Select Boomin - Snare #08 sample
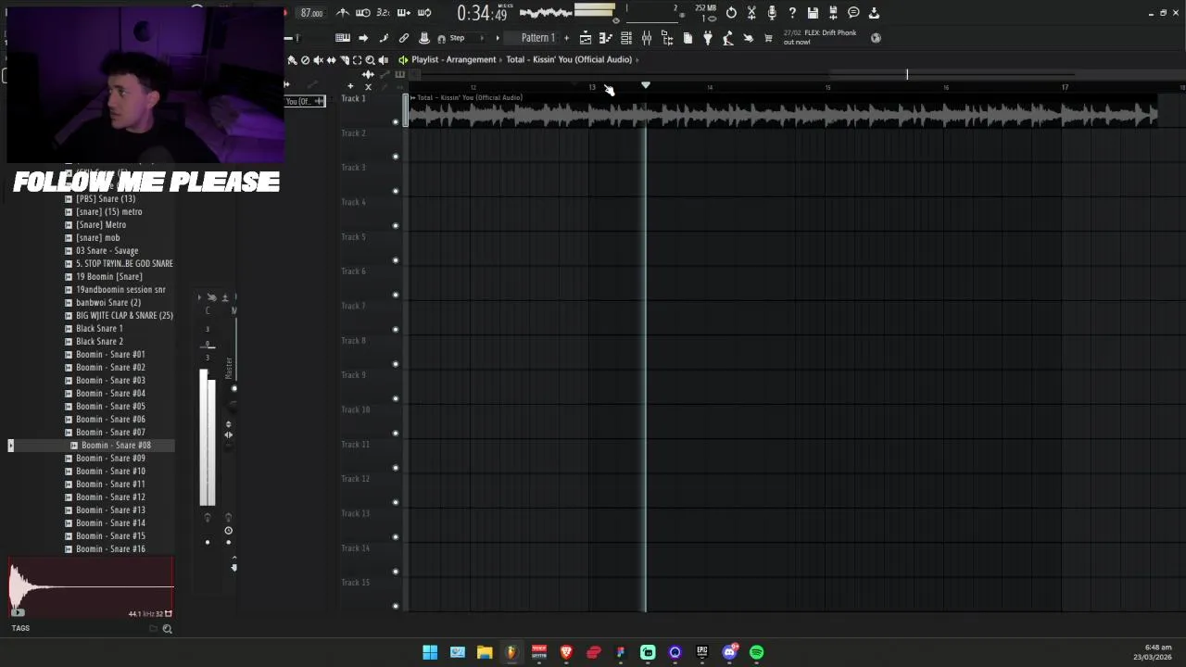 (116, 446)
